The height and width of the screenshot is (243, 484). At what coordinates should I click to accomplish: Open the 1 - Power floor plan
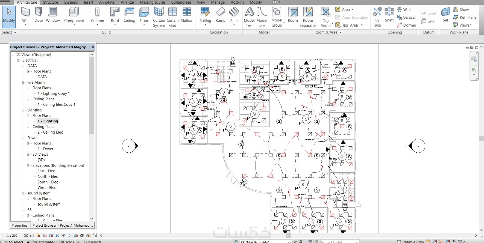point(45,149)
